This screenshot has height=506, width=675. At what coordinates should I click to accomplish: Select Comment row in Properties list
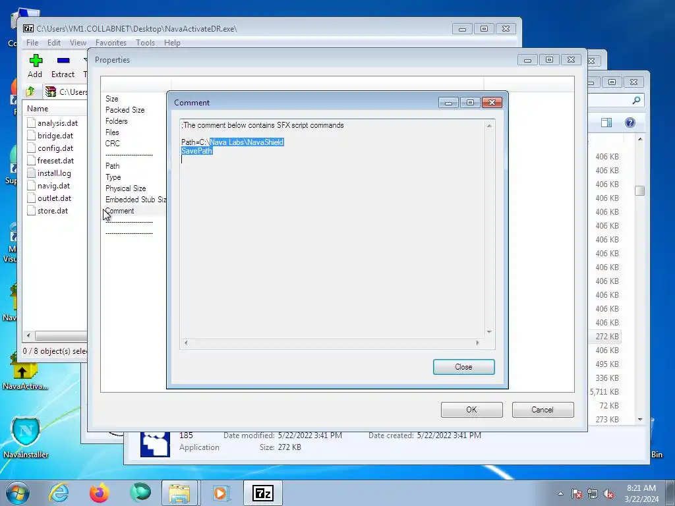[120, 211]
